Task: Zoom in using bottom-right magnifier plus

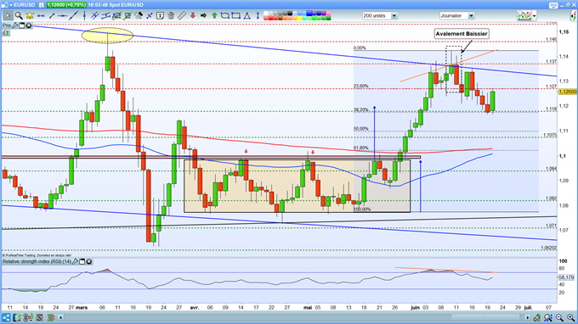Action: coord(570,317)
